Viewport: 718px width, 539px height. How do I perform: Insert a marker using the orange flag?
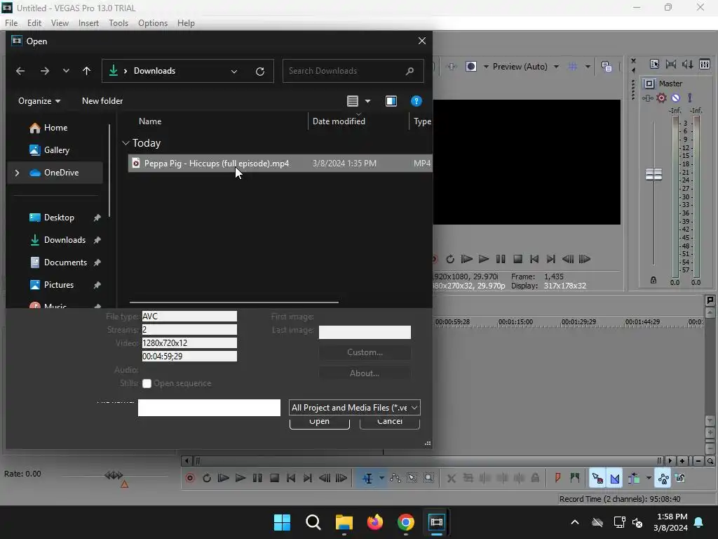point(557,478)
